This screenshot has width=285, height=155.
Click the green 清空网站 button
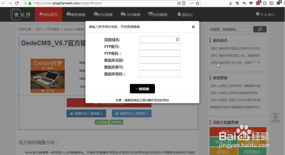(116, 122)
